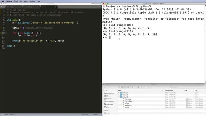Switch Finder to gallery view
Screen dimensions: 206x116
tap(128, 87)
